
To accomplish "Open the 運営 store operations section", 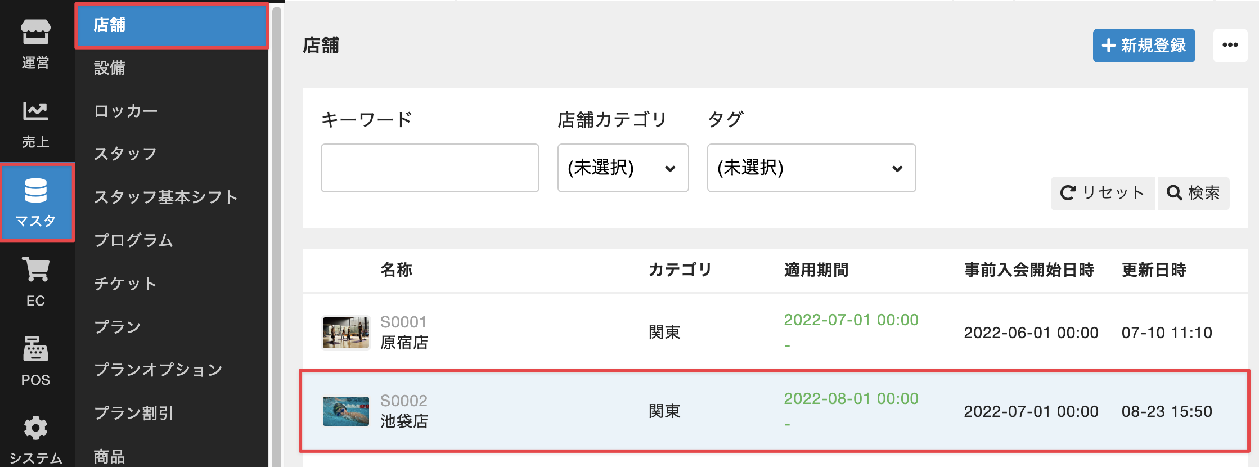I will click(x=35, y=42).
